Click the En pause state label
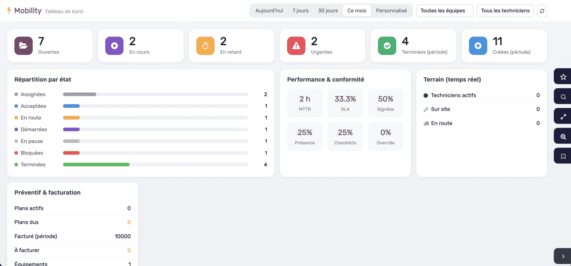Image resolution: width=571 pixels, height=266 pixels. click(32, 141)
